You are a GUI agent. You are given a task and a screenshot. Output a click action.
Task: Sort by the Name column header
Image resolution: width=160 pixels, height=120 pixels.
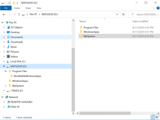pos(82,21)
